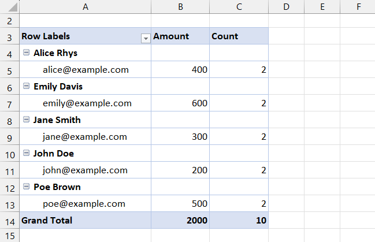Select the Grand Total label cell

(86, 220)
